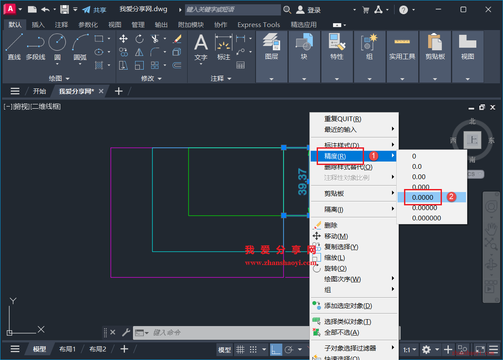503x360 pixels.
Task: Click Sign in (登录) button
Action: (308, 9)
